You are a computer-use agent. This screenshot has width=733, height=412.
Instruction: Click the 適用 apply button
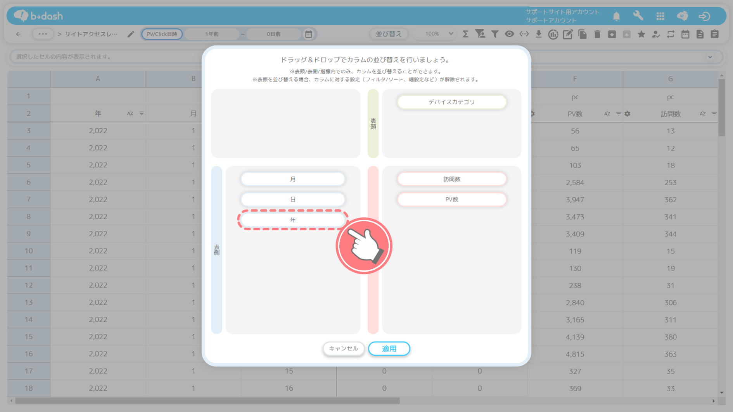(x=389, y=348)
